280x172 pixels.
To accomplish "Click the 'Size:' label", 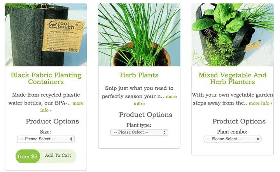I will [45, 132].
